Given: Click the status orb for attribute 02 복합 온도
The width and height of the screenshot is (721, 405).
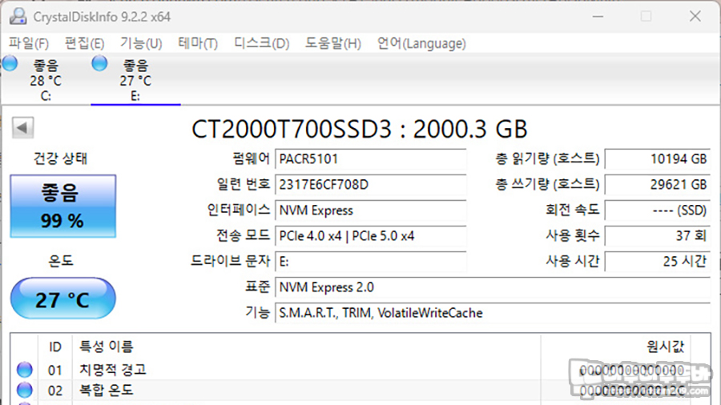Looking at the screenshot, I should pyautogui.click(x=24, y=391).
